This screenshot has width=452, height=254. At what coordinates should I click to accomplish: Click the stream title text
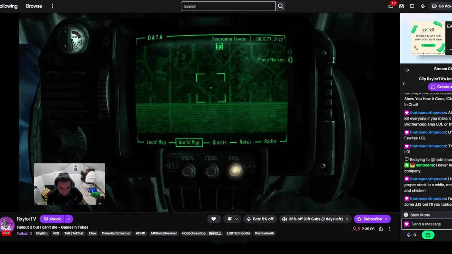pyautogui.click(x=52, y=227)
